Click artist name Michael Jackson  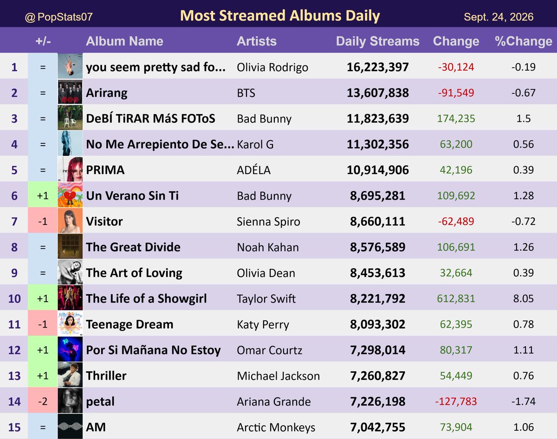point(278,376)
